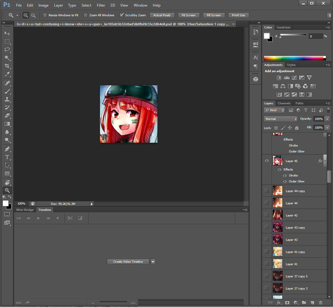This screenshot has height=307, width=333.
Task: Click the K percentage input field
Action: (x=316, y=36)
